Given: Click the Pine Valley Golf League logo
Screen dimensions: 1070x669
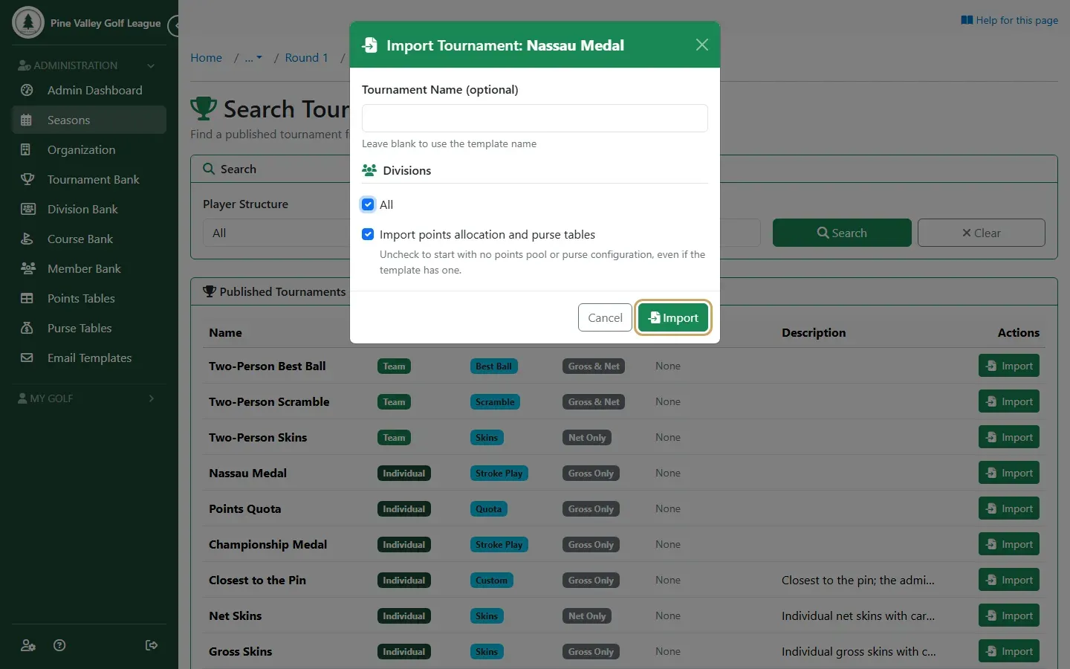Looking at the screenshot, I should click(x=28, y=22).
